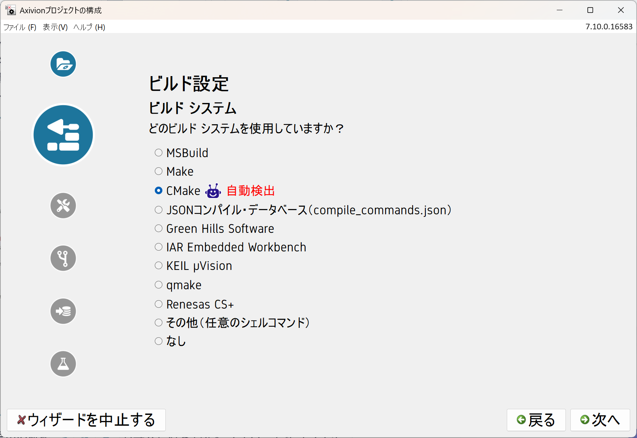Select the MSBuild radio button
The width and height of the screenshot is (637, 438).
pos(159,153)
